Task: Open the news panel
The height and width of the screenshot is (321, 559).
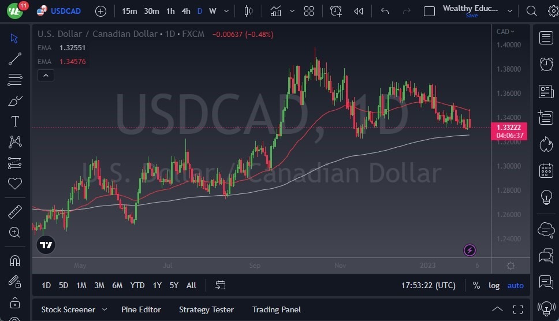Action: (x=546, y=91)
